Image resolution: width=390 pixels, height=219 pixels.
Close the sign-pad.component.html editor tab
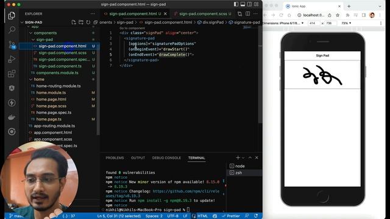point(165,14)
